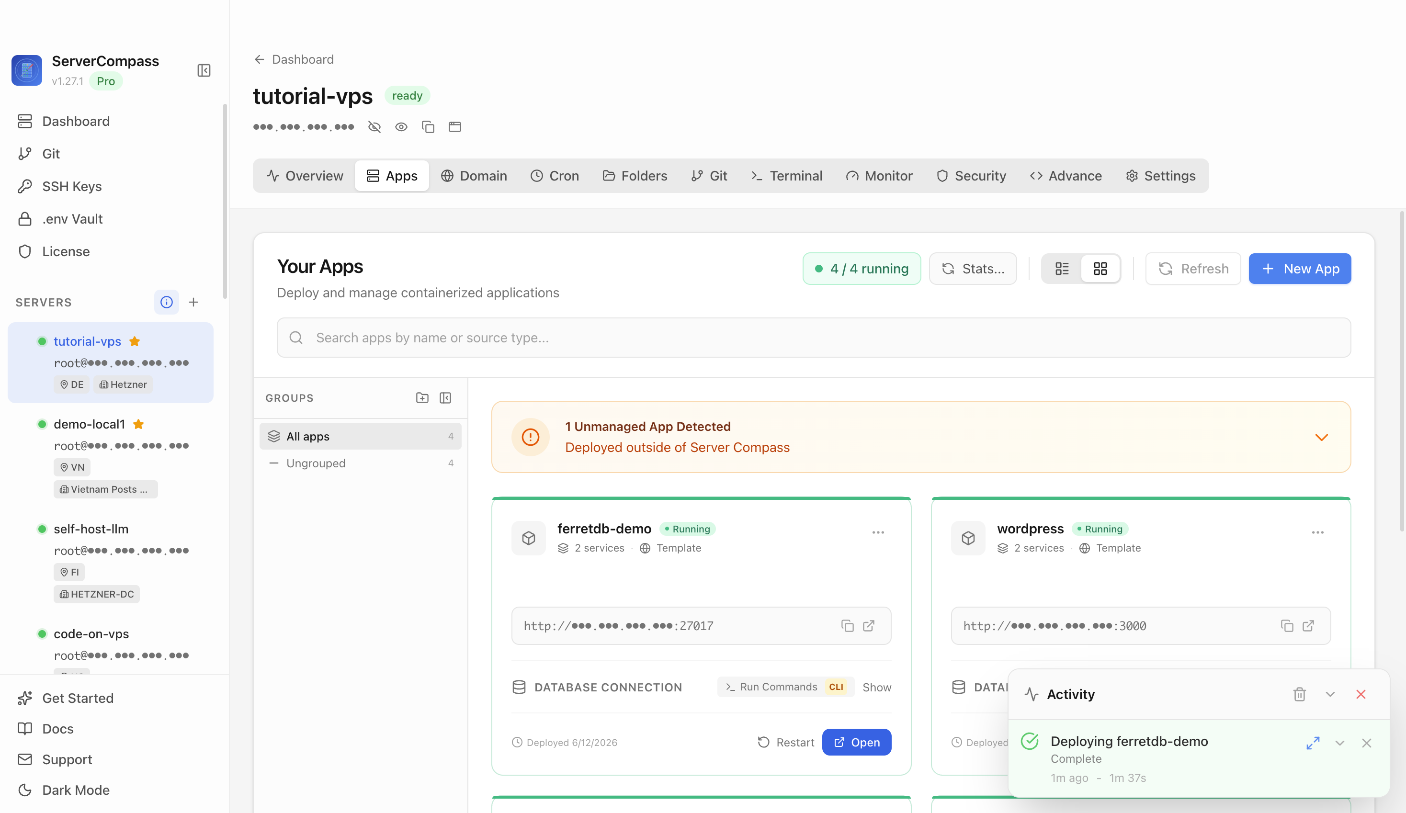Image resolution: width=1406 pixels, height=813 pixels.
Task: Open servers info icon
Action: [166, 302]
